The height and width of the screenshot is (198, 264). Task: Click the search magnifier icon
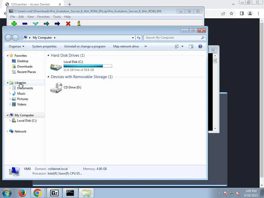(203, 38)
